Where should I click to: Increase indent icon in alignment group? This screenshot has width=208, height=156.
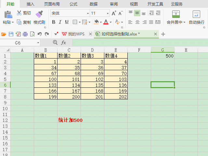pyautogui.click(x=158, y=13)
